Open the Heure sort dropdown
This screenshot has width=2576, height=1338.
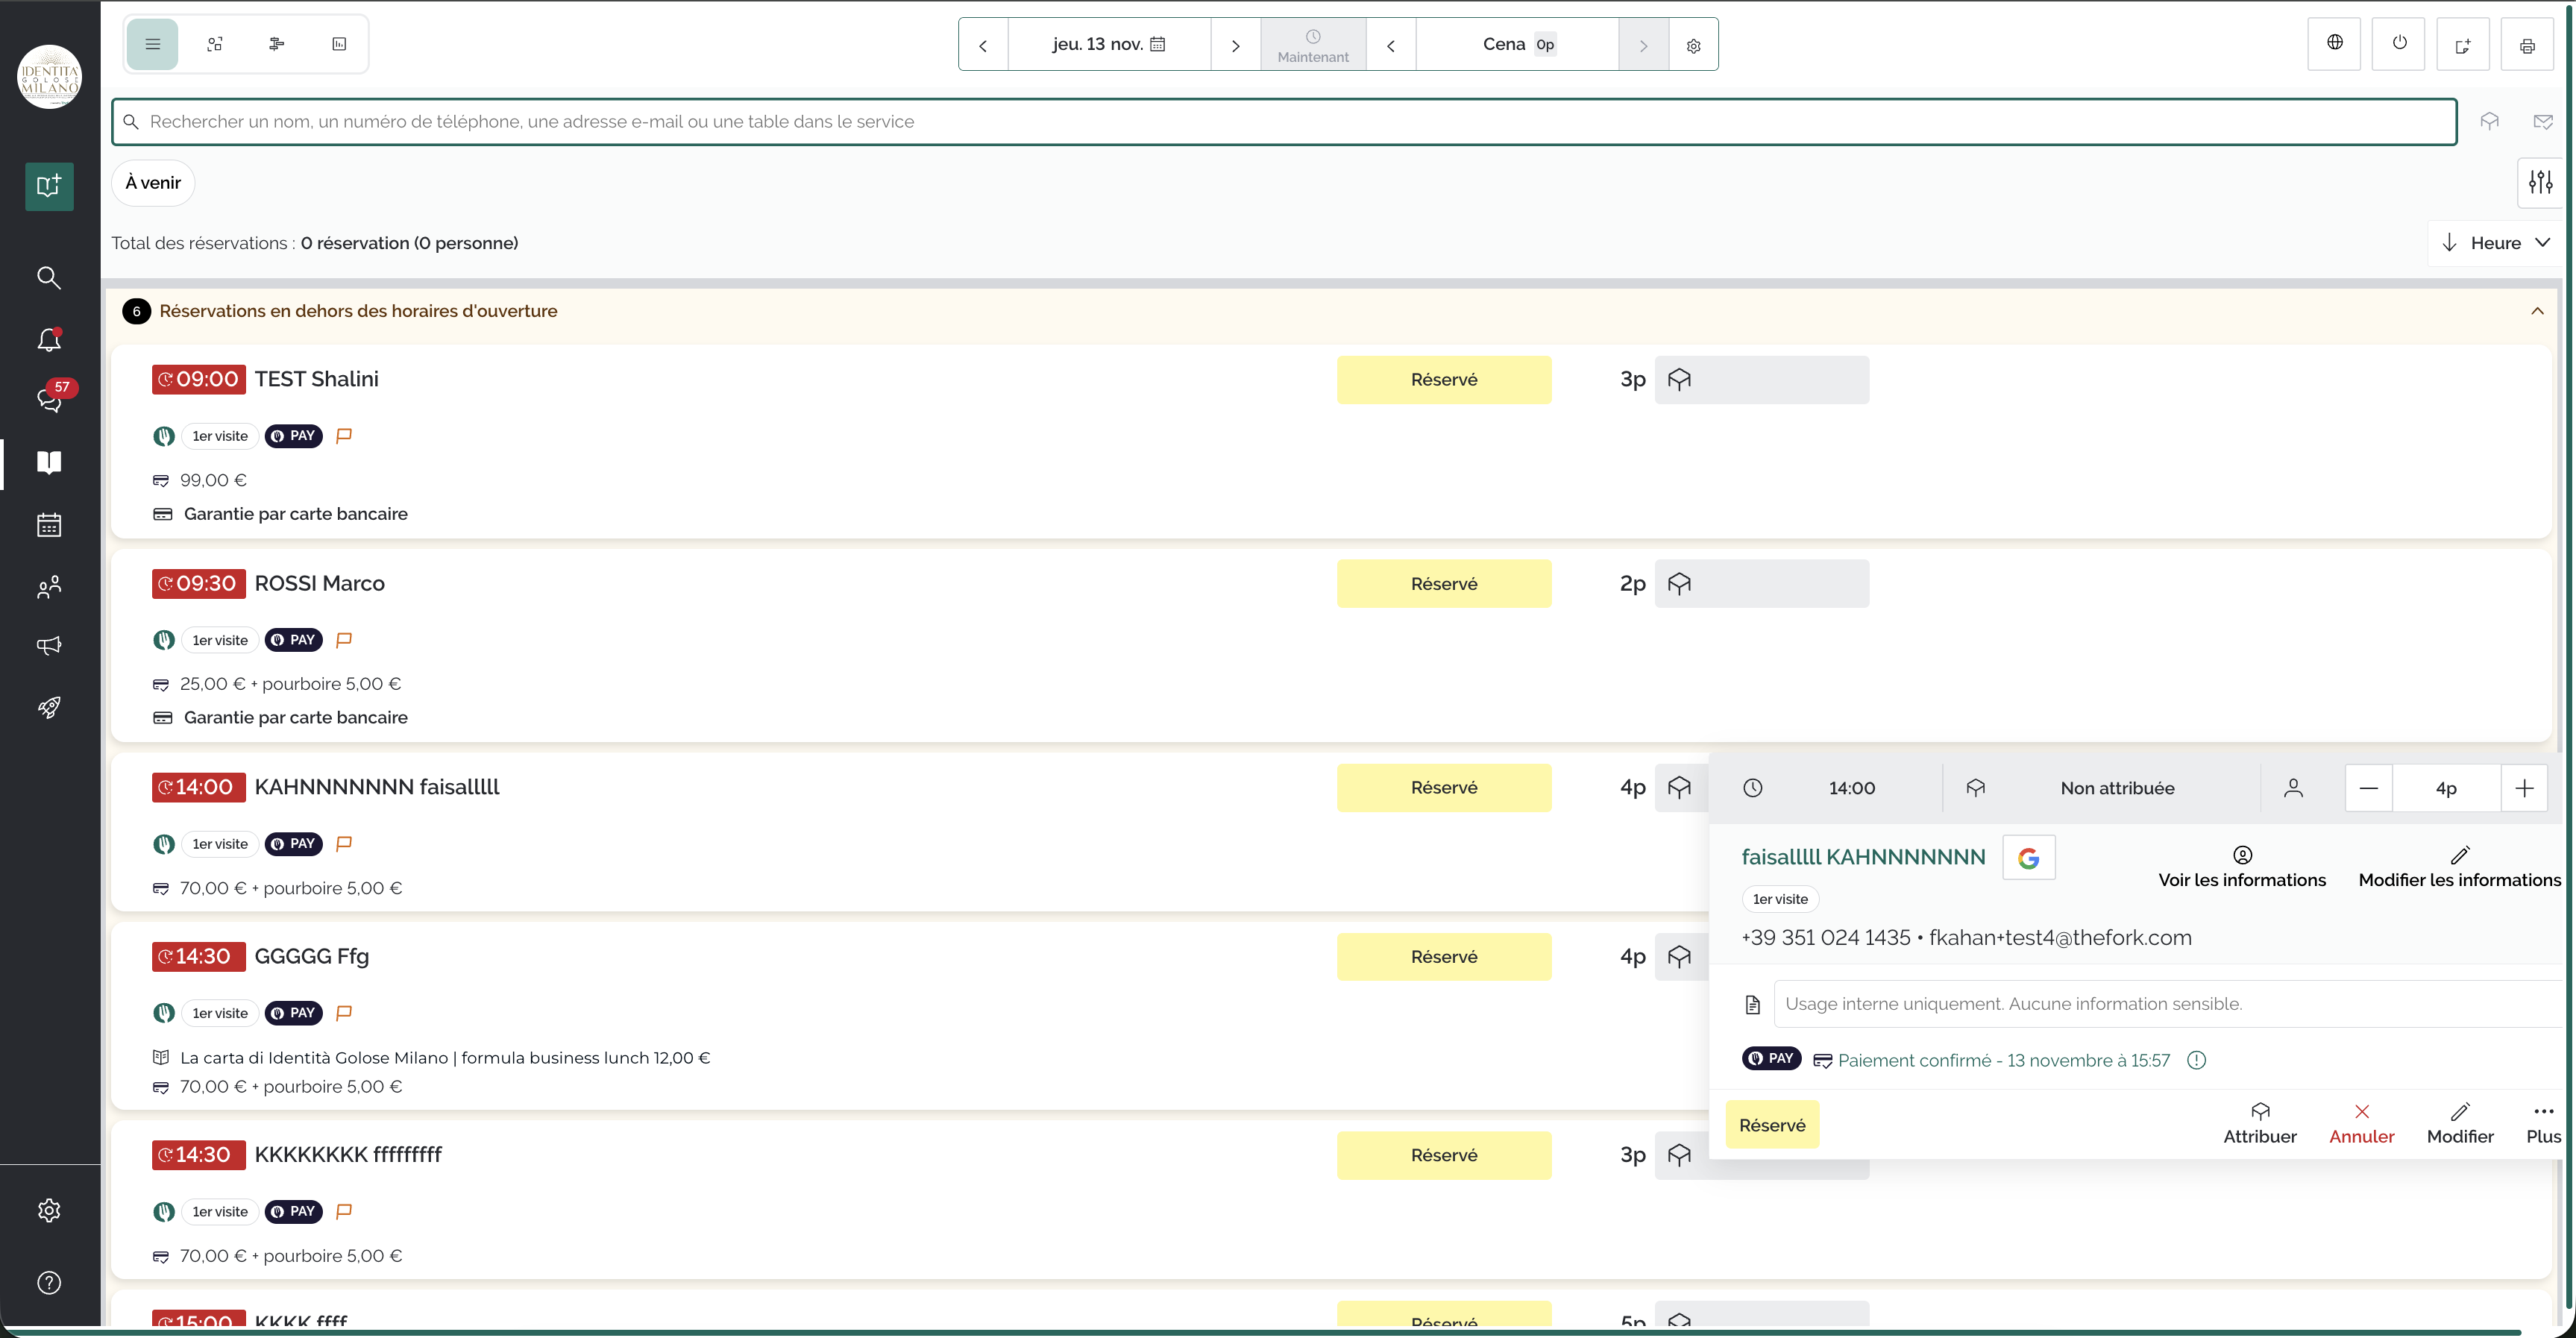tap(2494, 242)
